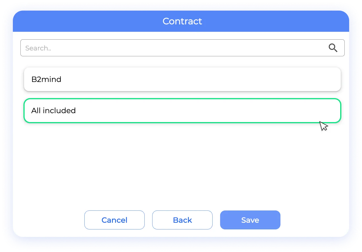Viewport: 362px width, 252px height.
Task: Select the All included contract option
Action: 182,111
